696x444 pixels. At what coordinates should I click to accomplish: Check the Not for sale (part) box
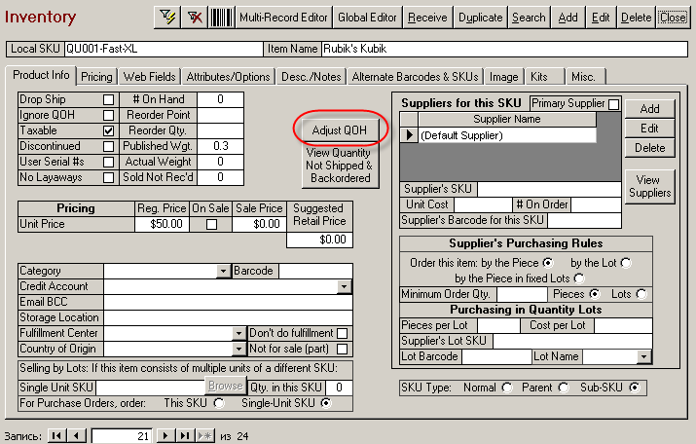pyautogui.click(x=343, y=349)
